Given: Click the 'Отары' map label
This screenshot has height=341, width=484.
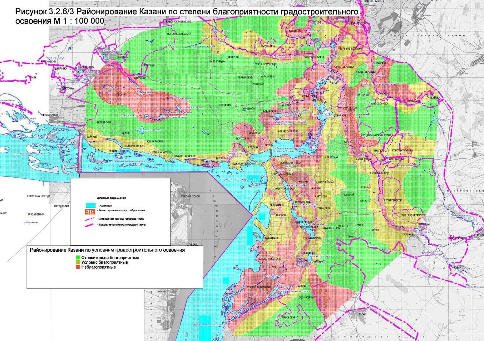Looking at the screenshot, I should click(272, 267).
